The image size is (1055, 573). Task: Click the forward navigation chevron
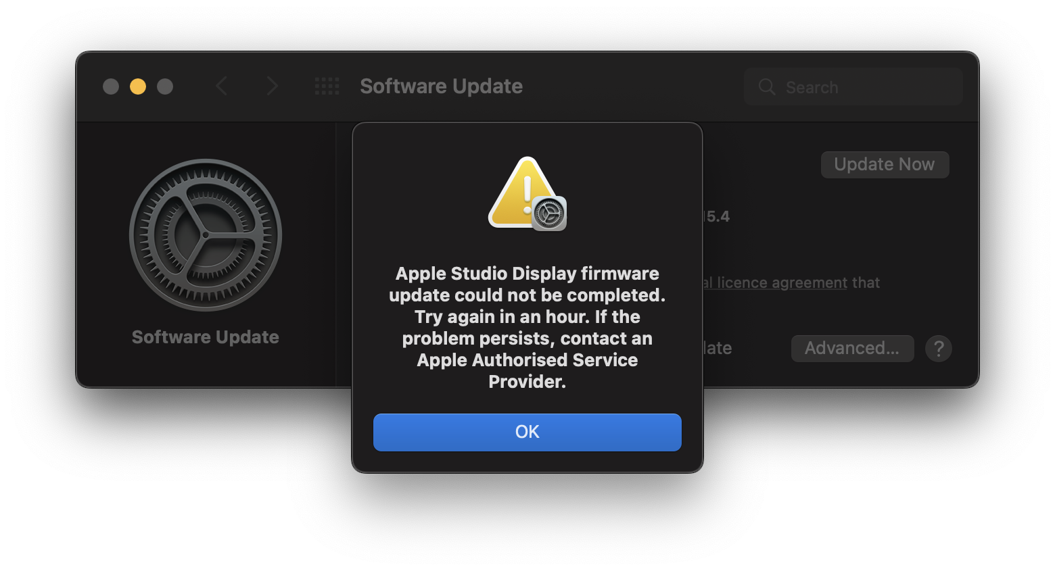pos(272,86)
